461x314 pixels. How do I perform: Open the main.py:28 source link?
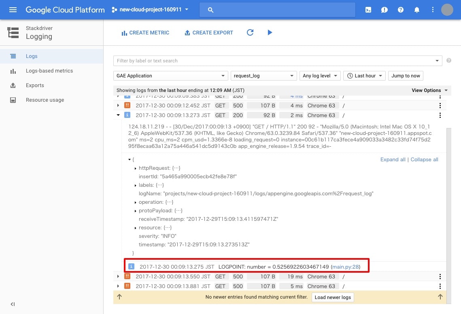pyautogui.click(x=346, y=267)
